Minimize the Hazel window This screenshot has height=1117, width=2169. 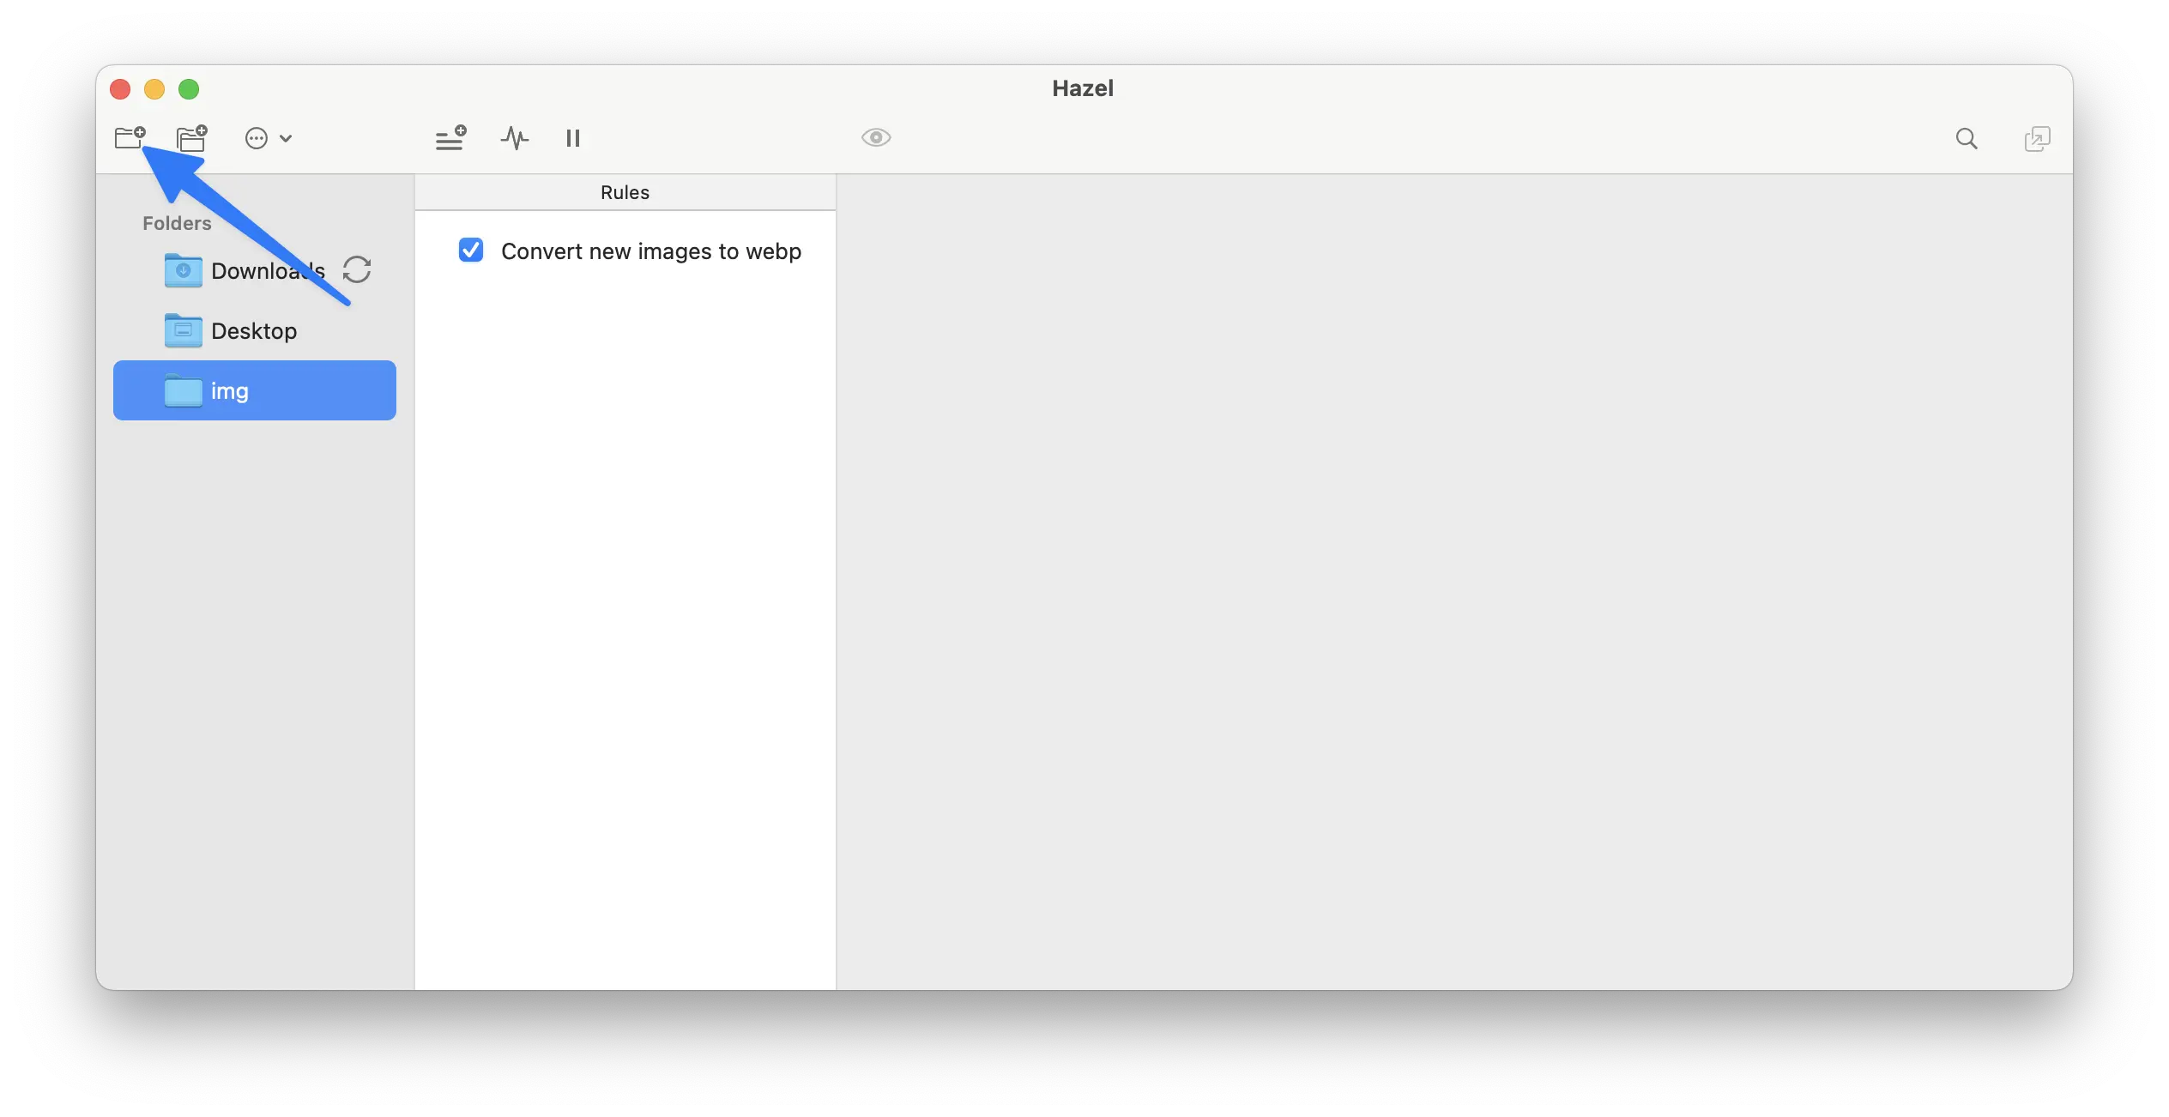pyautogui.click(x=154, y=89)
